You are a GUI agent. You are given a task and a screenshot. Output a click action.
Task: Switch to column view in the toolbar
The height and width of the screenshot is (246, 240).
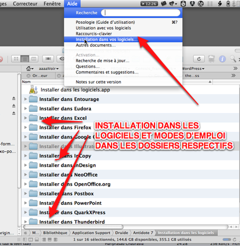33,59
